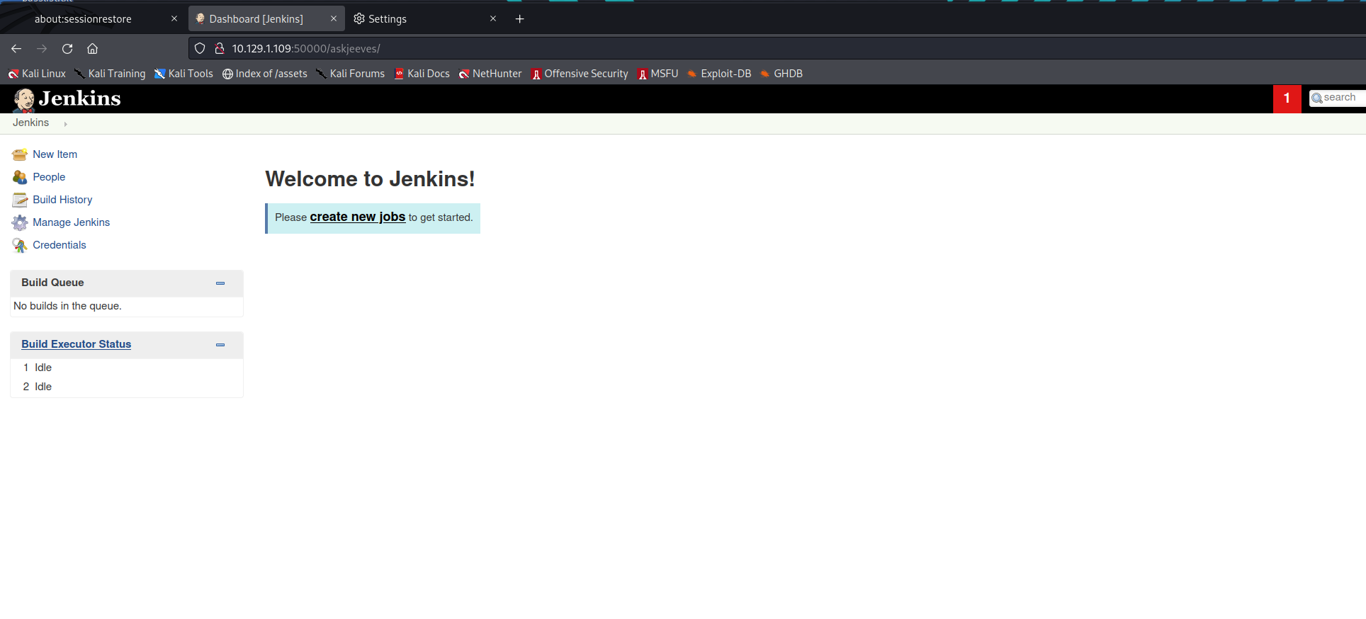
Task: Open the Build Executor Status link
Action: 77,344
